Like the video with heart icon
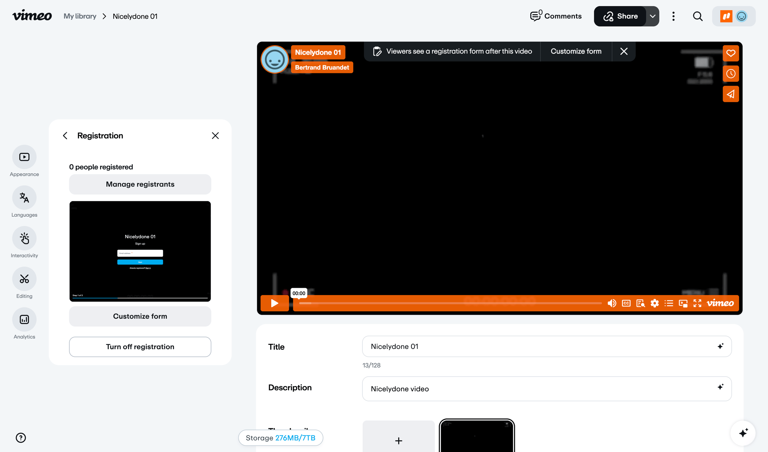 (731, 53)
